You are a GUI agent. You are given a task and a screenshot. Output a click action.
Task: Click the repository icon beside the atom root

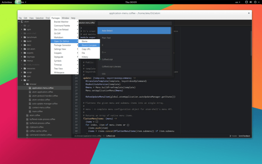22,22
